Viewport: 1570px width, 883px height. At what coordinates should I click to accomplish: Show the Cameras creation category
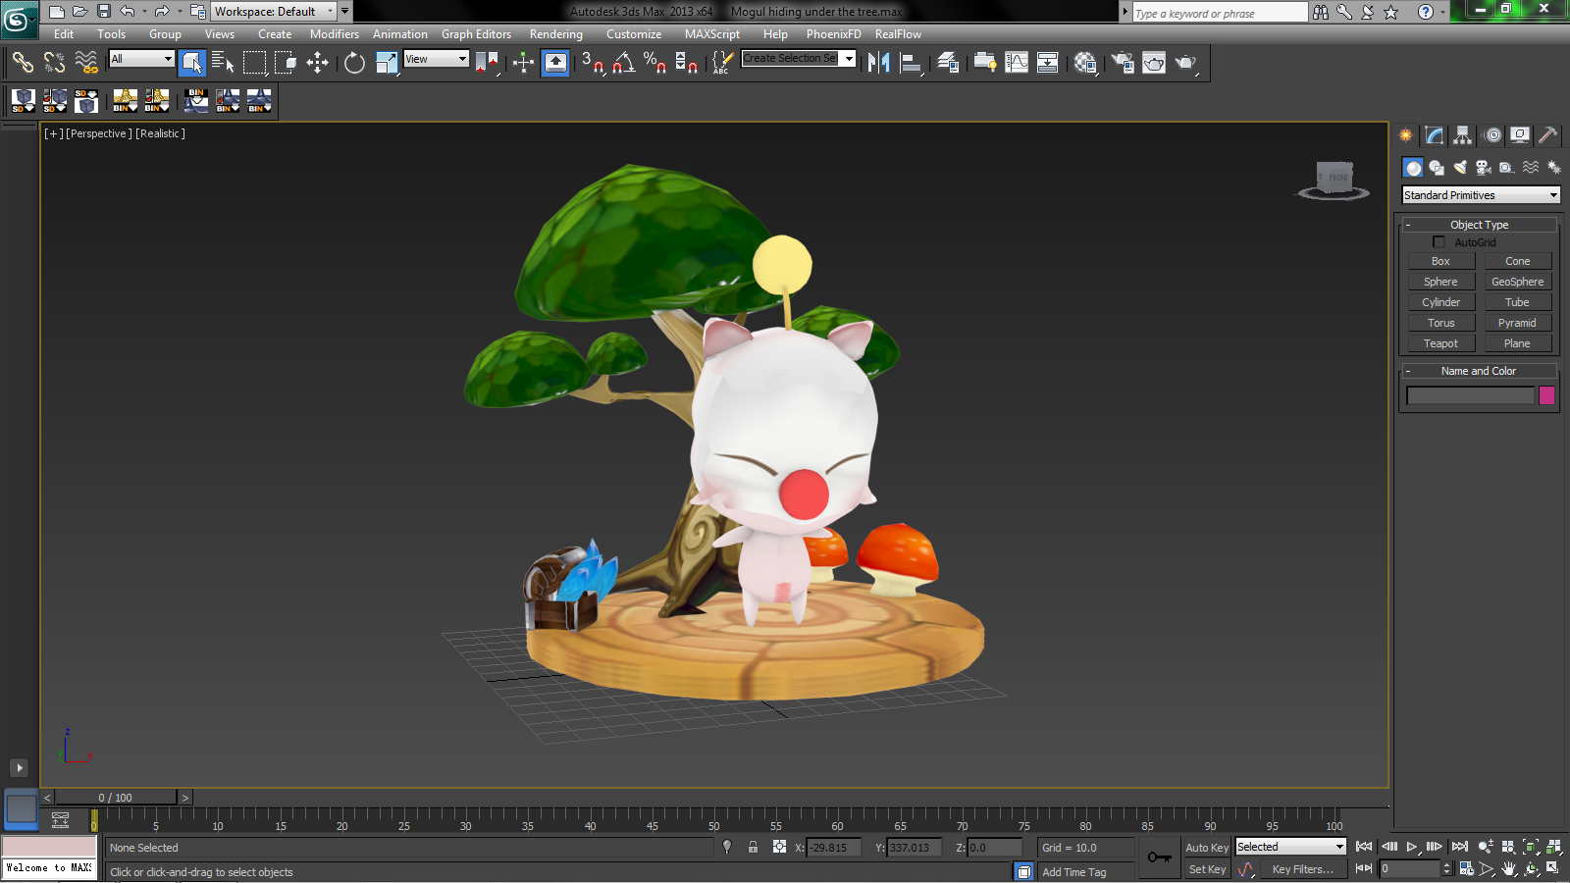[x=1484, y=168]
